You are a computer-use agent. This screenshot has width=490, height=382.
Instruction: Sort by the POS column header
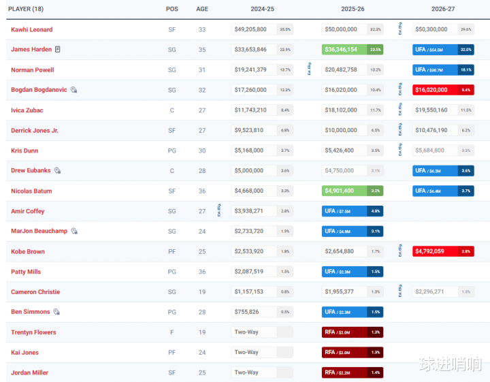pos(172,9)
